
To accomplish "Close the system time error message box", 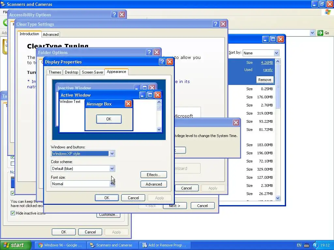I will coord(236,122).
